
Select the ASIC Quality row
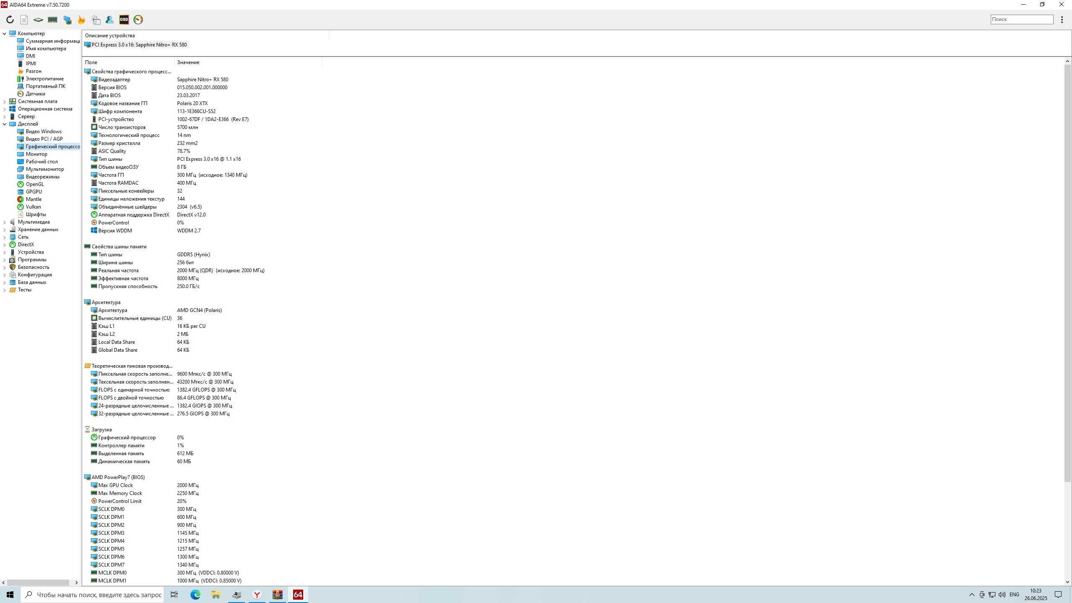(x=141, y=151)
